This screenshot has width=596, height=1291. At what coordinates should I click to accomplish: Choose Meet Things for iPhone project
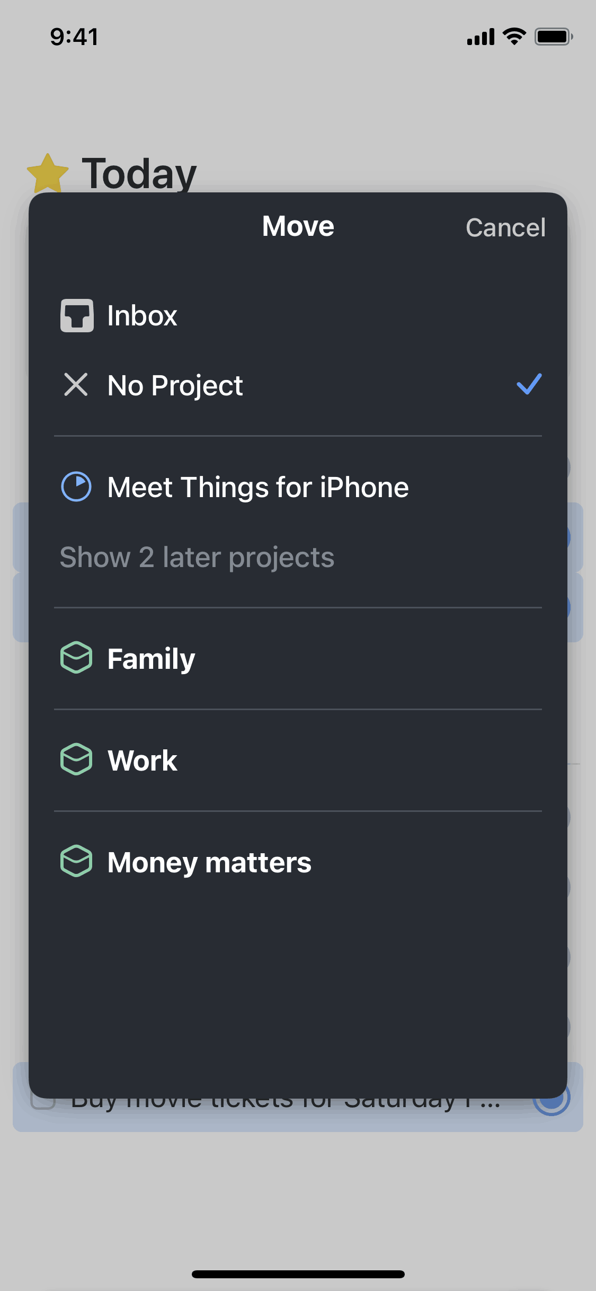(x=258, y=488)
